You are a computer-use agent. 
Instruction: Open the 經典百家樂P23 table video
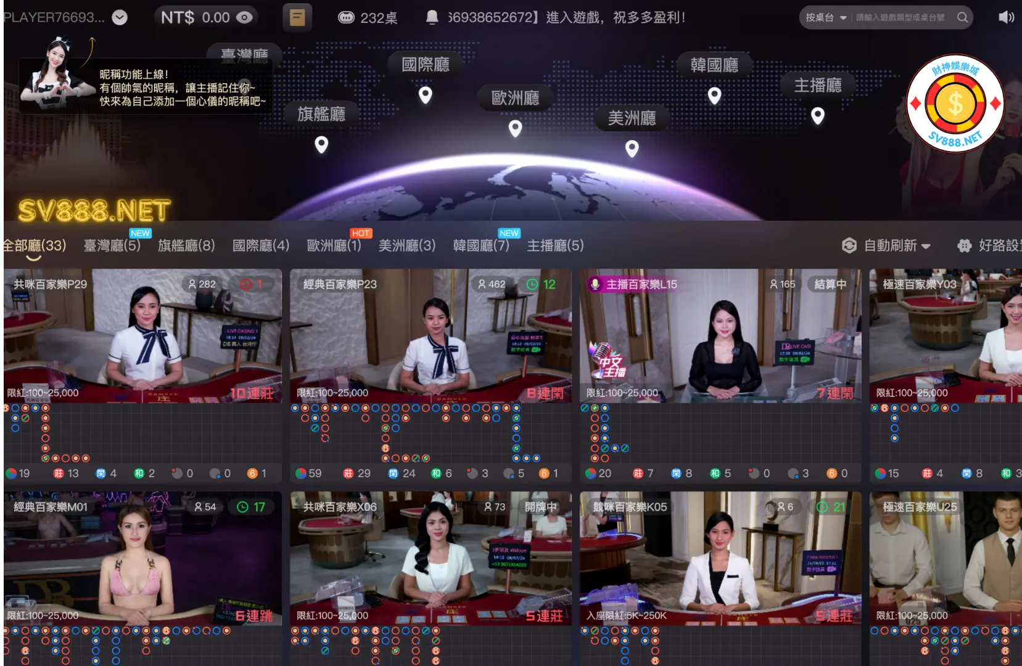[x=431, y=335]
